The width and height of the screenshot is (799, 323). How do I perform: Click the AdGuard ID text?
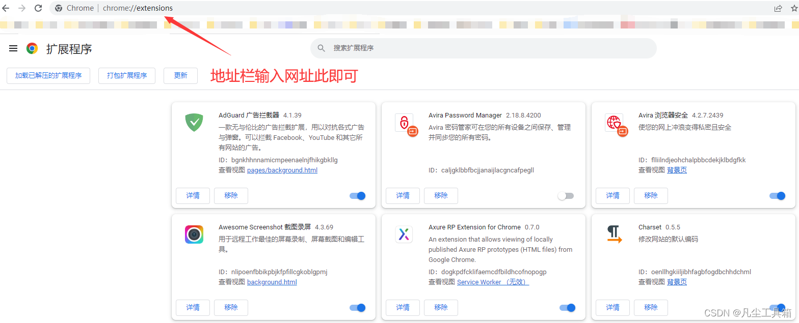278,160
